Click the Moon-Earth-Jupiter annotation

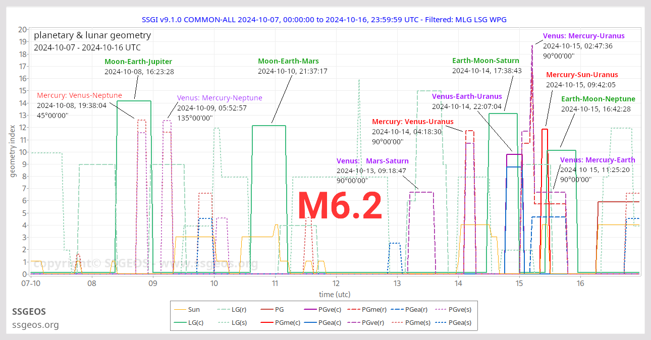(x=138, y=61)
